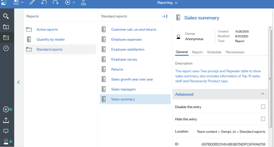Click the run report play icon
The image size is (274, 147).
coord(68,2)
